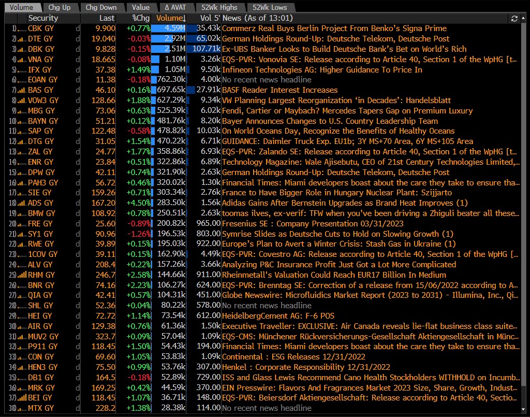530x417 pixels.
Task: Open the HeidelbergCement AG F-6 POS headline
Action: tap(278, 316)
